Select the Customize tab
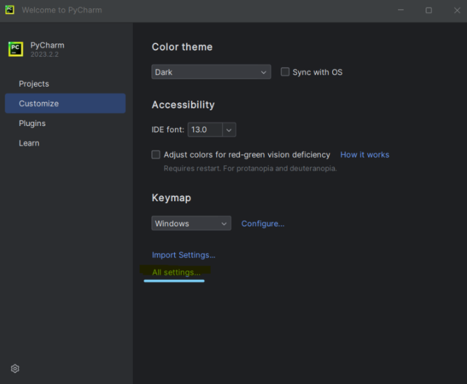Screen dimensions: 467x384 tap(65, 104)
